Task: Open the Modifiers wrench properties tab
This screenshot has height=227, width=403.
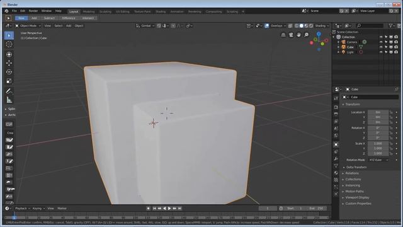Action: click(x=336, y=159)
